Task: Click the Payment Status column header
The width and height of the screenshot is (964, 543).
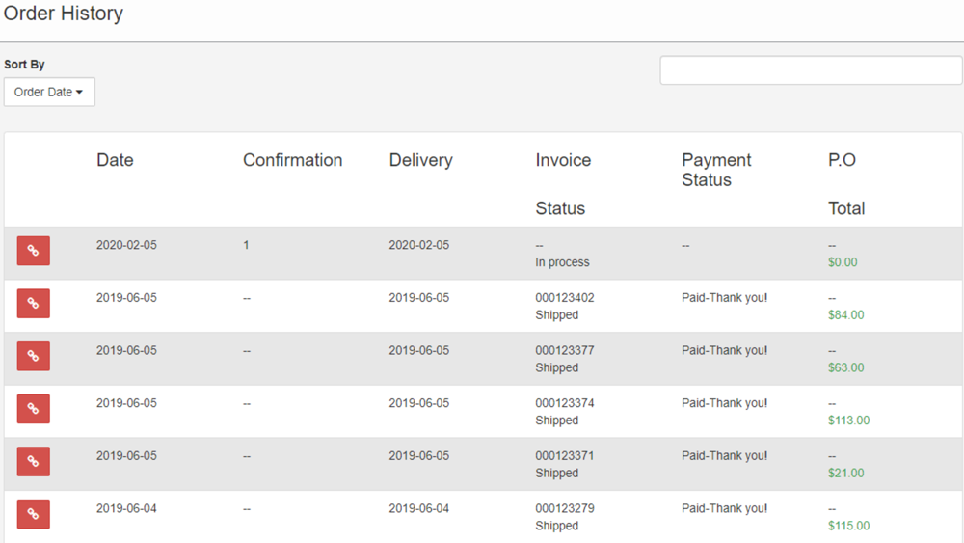Action: click(716, 170)
